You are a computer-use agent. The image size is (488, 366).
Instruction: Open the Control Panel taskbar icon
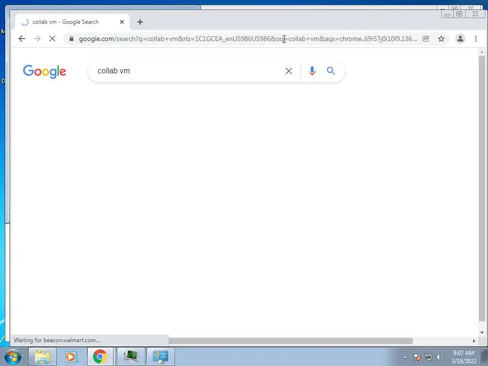click(x=160, y=356)
